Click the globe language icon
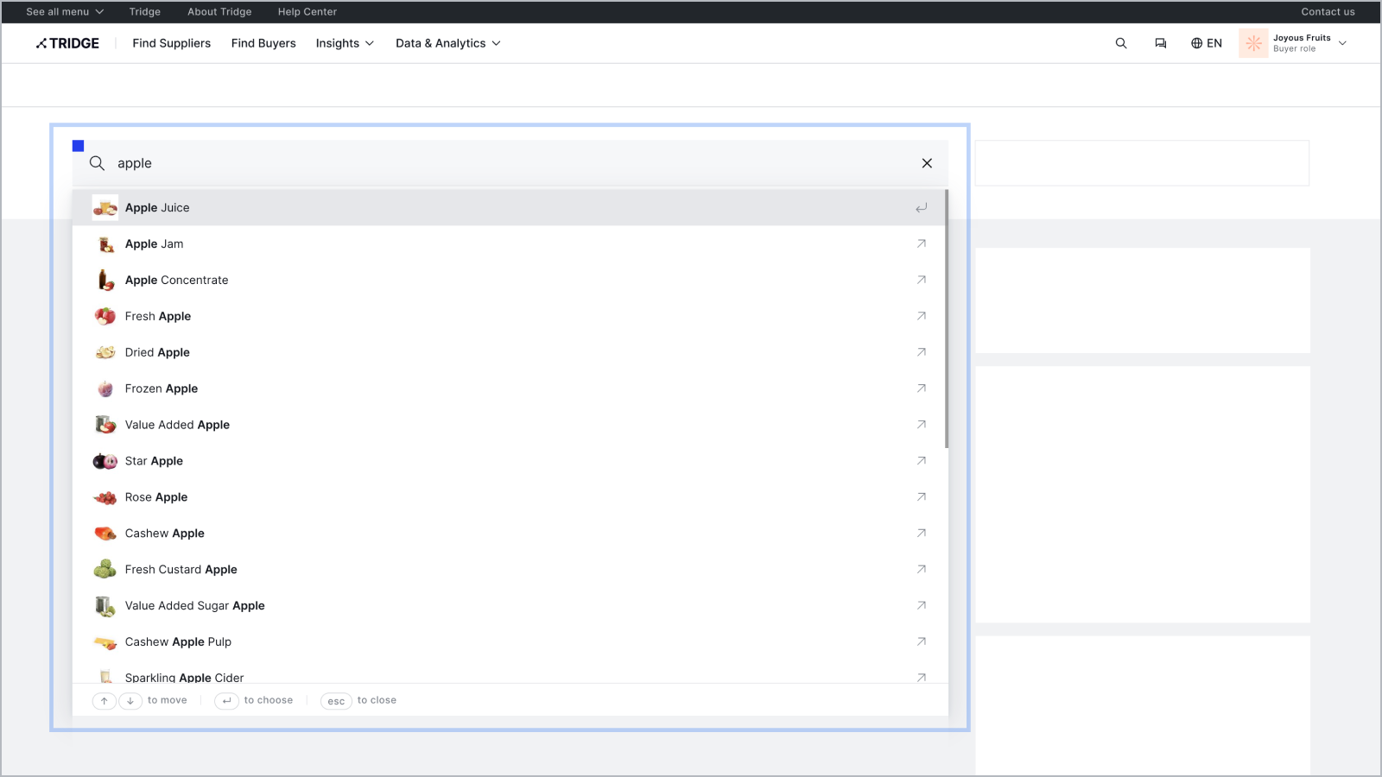This screenshot has width=1382, height=777. tap(1196, 43)
